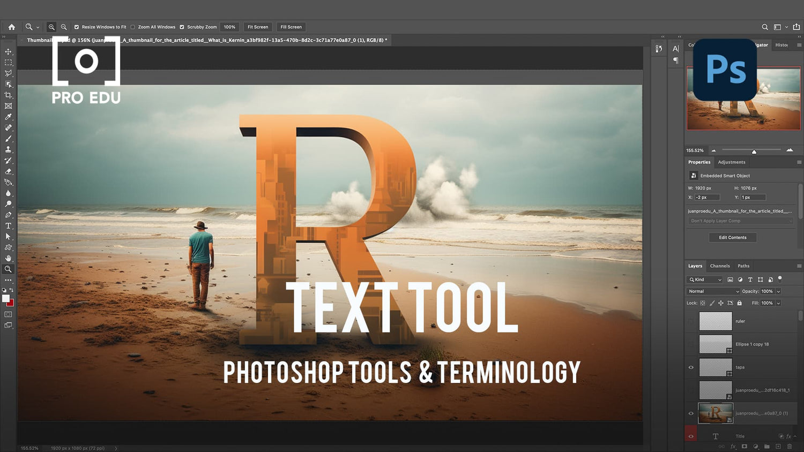Open the History panel icon in dock
804x452 pixels.
pyautogui.click(x=659, y=49)
